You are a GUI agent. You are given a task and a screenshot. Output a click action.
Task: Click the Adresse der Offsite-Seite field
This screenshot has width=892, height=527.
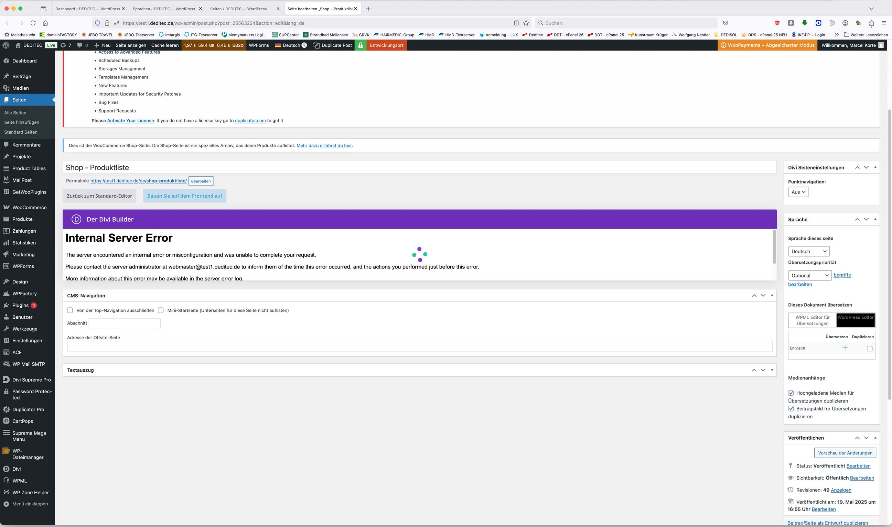[420, 346]
